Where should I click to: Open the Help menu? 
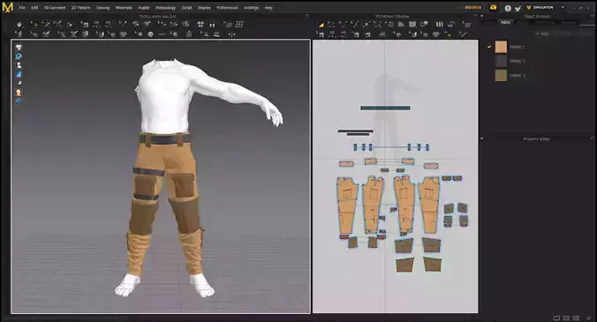(x=268, y=8)
